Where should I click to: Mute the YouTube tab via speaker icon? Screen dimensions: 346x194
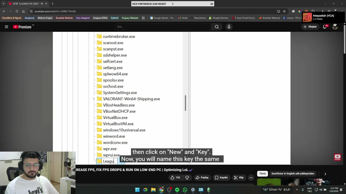coord(42,4)
